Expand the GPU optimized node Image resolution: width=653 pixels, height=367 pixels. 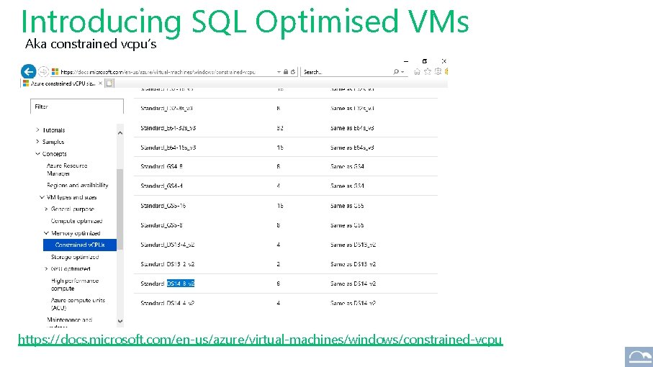point(46,269)
